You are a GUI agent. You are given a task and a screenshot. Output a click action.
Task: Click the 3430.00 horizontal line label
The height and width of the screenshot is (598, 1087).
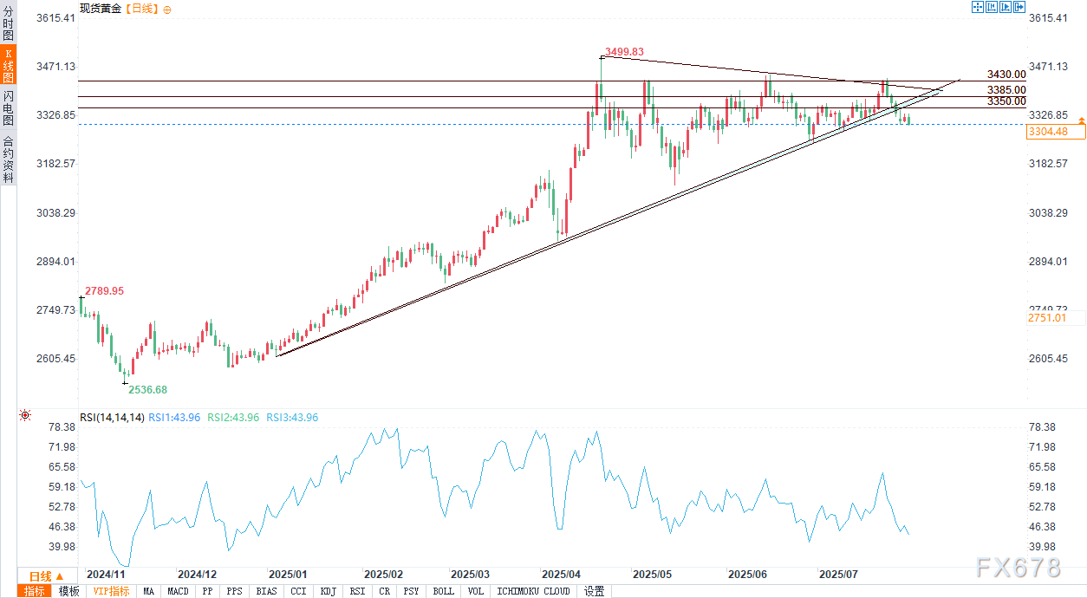coord(1006,75)
